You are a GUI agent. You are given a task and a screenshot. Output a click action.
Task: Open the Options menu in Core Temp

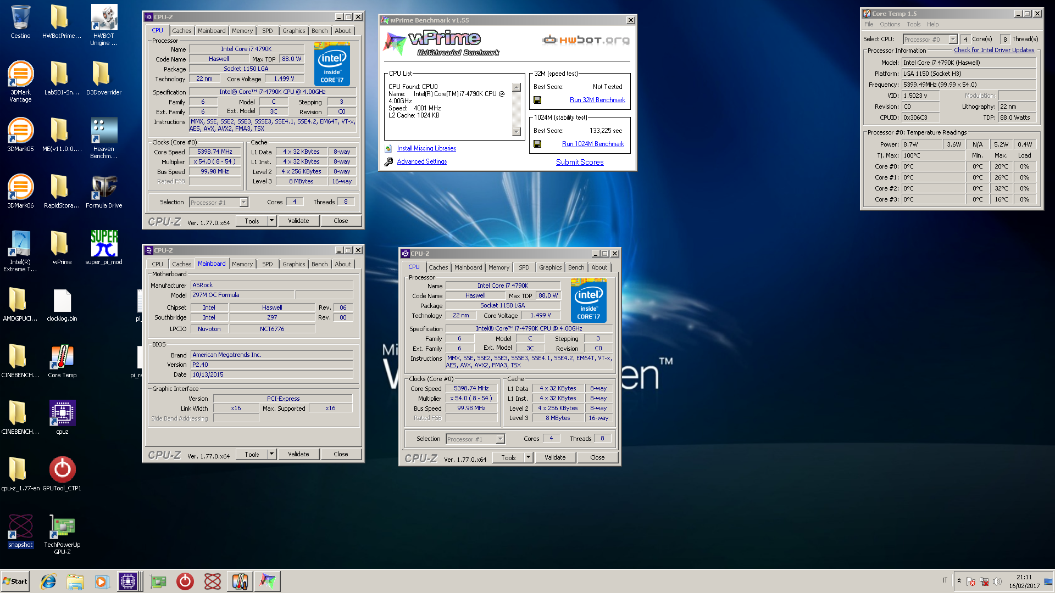coord(890,24)
